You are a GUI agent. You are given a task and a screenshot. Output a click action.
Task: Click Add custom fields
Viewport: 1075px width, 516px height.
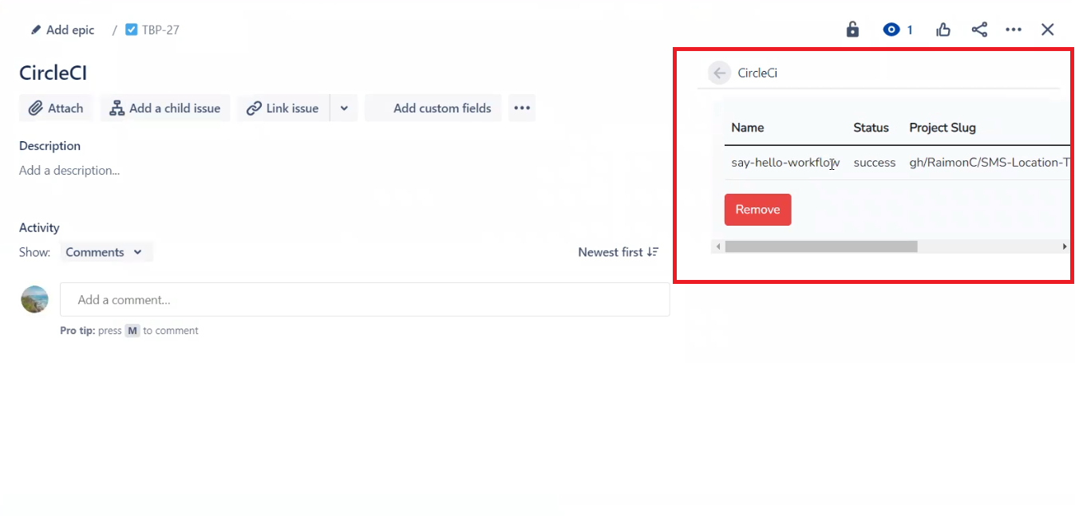pos(433,108)
